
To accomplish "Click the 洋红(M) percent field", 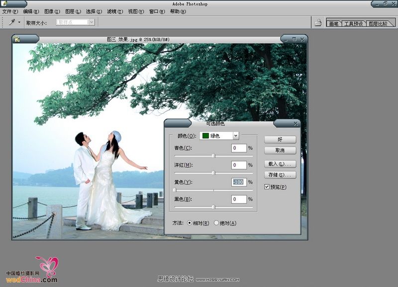I will [x=239, y=165].
